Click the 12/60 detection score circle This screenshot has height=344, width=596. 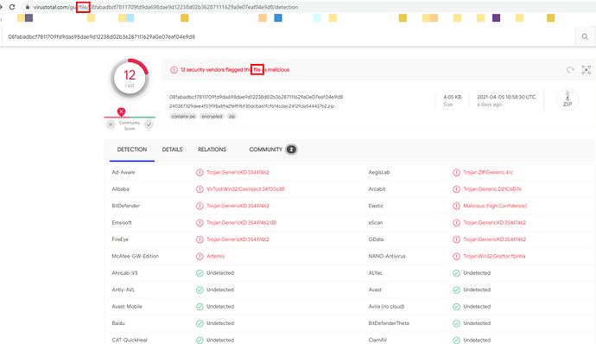130,78
